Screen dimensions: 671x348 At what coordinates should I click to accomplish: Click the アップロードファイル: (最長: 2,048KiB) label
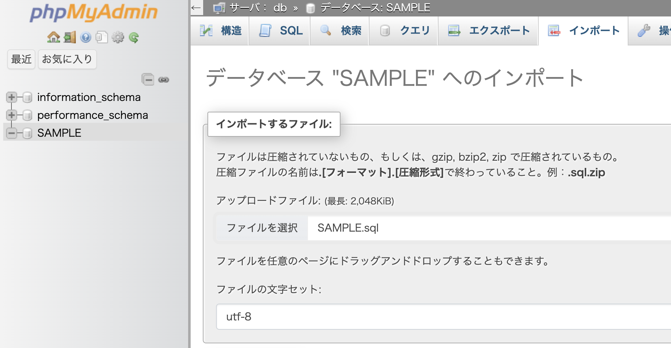pos(305,200)
